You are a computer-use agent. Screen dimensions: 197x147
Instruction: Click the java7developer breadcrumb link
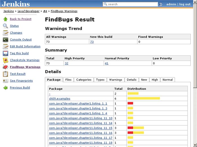[x=28, y=11]
